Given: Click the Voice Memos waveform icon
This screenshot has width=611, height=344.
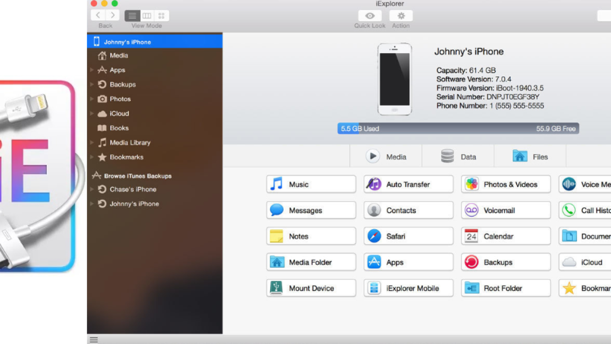Looking at the screenshot, I should 569,184.
